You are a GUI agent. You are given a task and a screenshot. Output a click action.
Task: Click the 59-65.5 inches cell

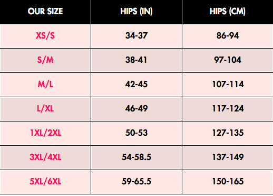click(136, 182)
